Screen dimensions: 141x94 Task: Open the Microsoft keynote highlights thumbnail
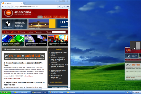tap(13, 41)
